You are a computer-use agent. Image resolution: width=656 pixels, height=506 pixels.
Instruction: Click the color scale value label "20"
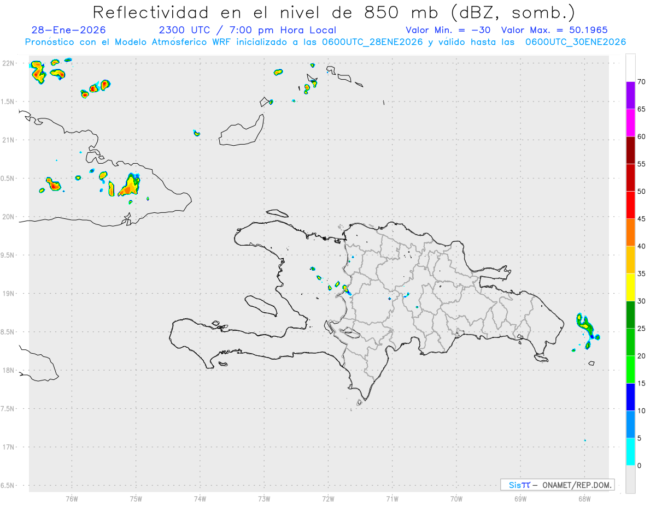tap(642, 356)
